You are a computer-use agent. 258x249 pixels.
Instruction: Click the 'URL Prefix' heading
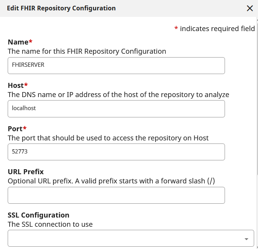[x=26, y=171]
